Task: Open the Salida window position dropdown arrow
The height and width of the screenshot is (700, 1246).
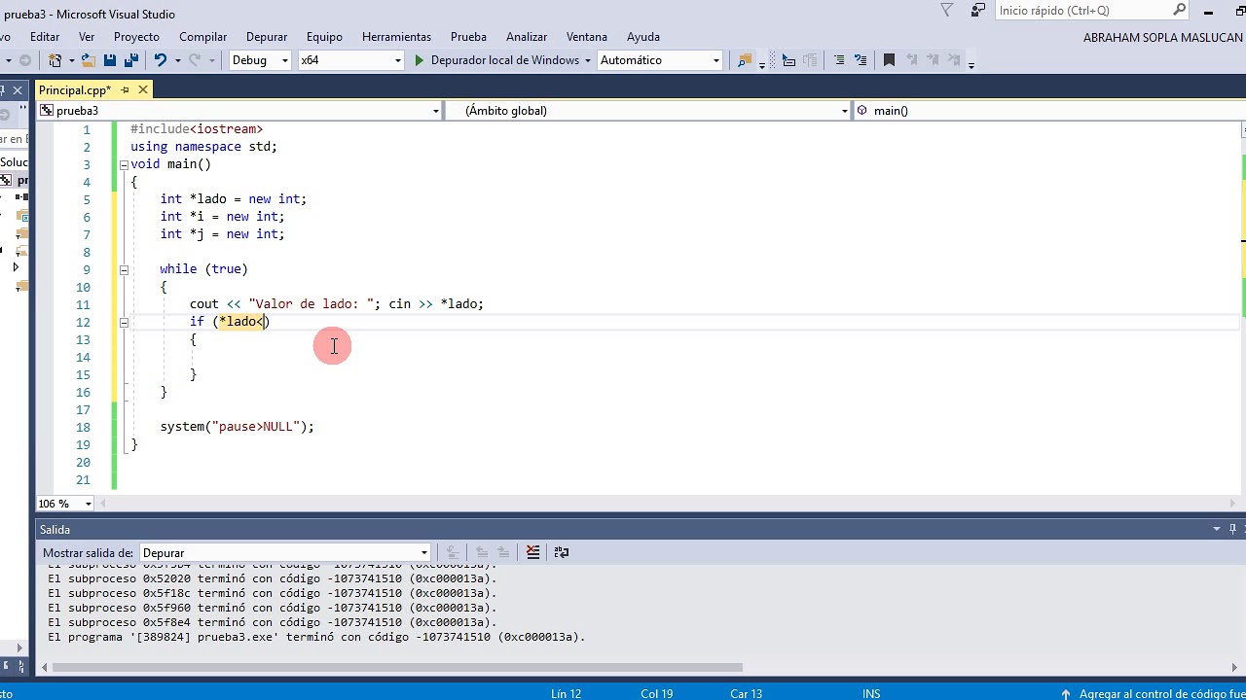Action: click(1217, 529)
